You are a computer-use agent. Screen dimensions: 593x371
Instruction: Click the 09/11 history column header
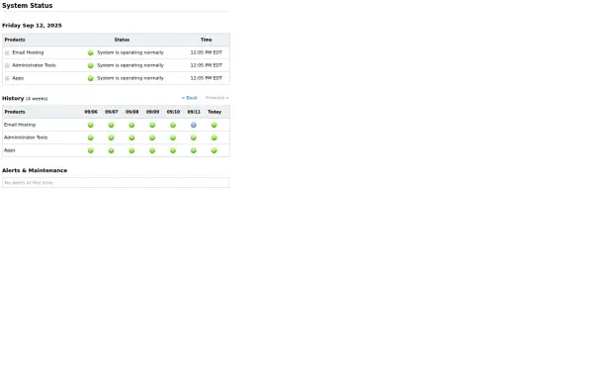[x=194, y=112]
